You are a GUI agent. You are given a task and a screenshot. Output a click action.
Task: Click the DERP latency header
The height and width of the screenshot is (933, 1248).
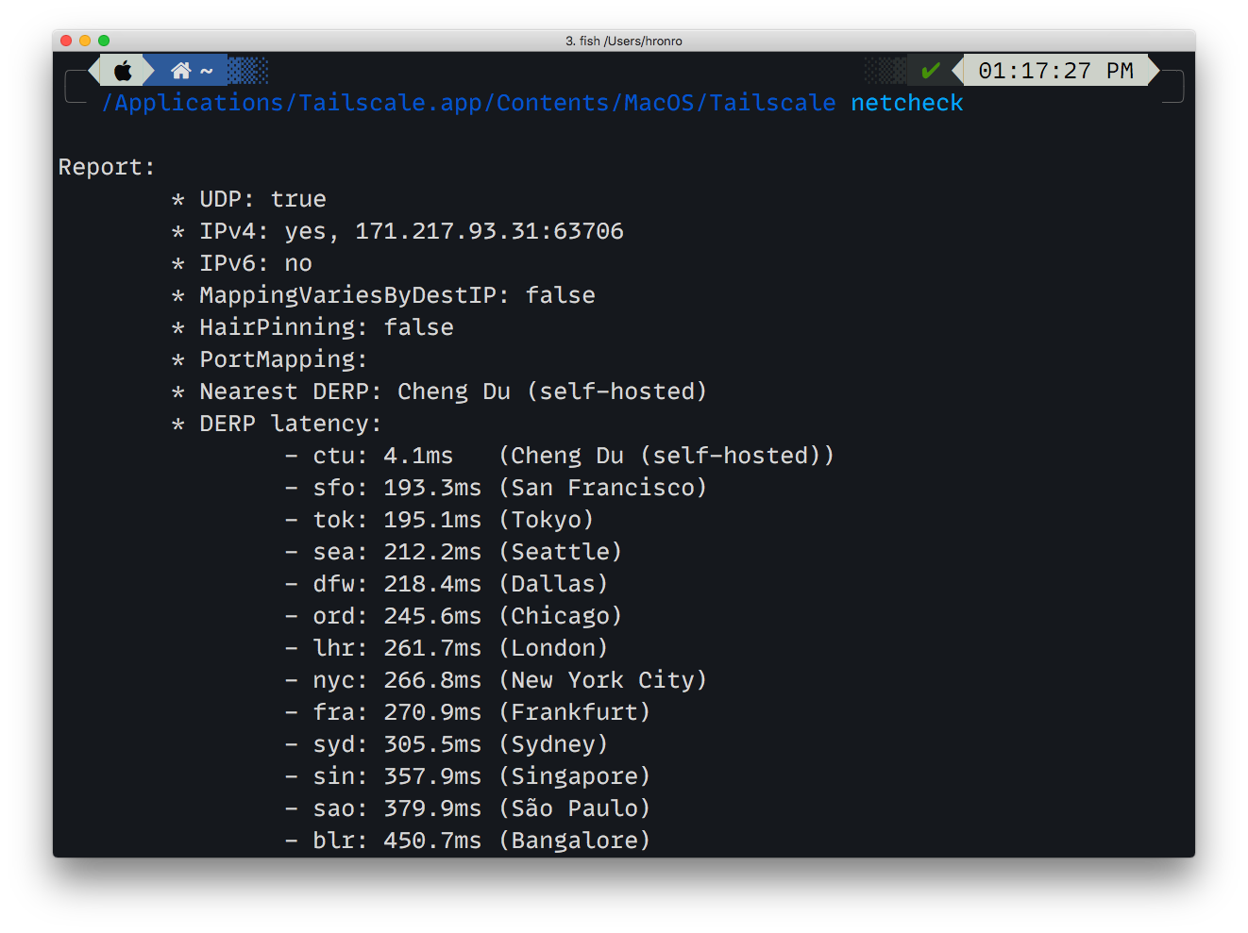(x=289, y=423)
